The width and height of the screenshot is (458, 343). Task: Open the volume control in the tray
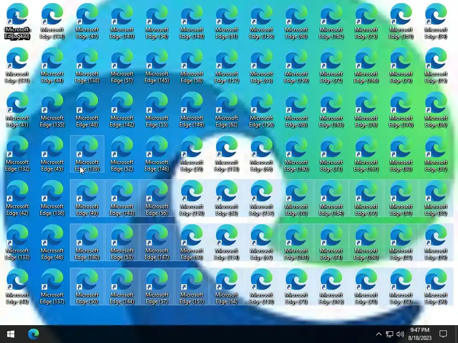point(400,334)
